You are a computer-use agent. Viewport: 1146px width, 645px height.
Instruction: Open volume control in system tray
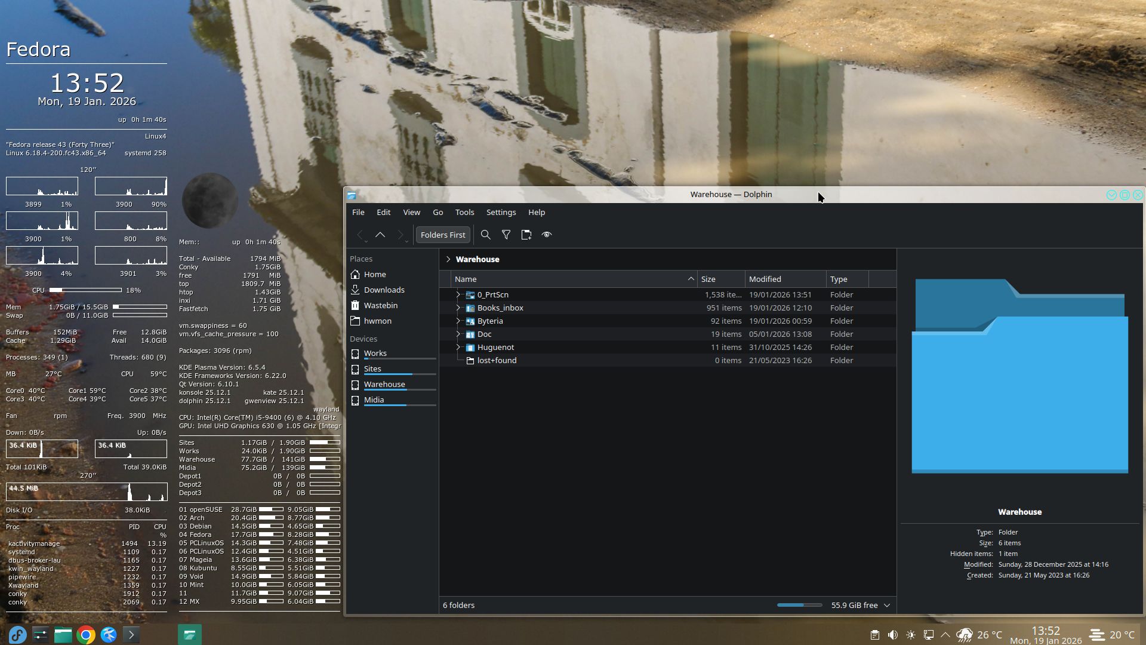point(893,635)
